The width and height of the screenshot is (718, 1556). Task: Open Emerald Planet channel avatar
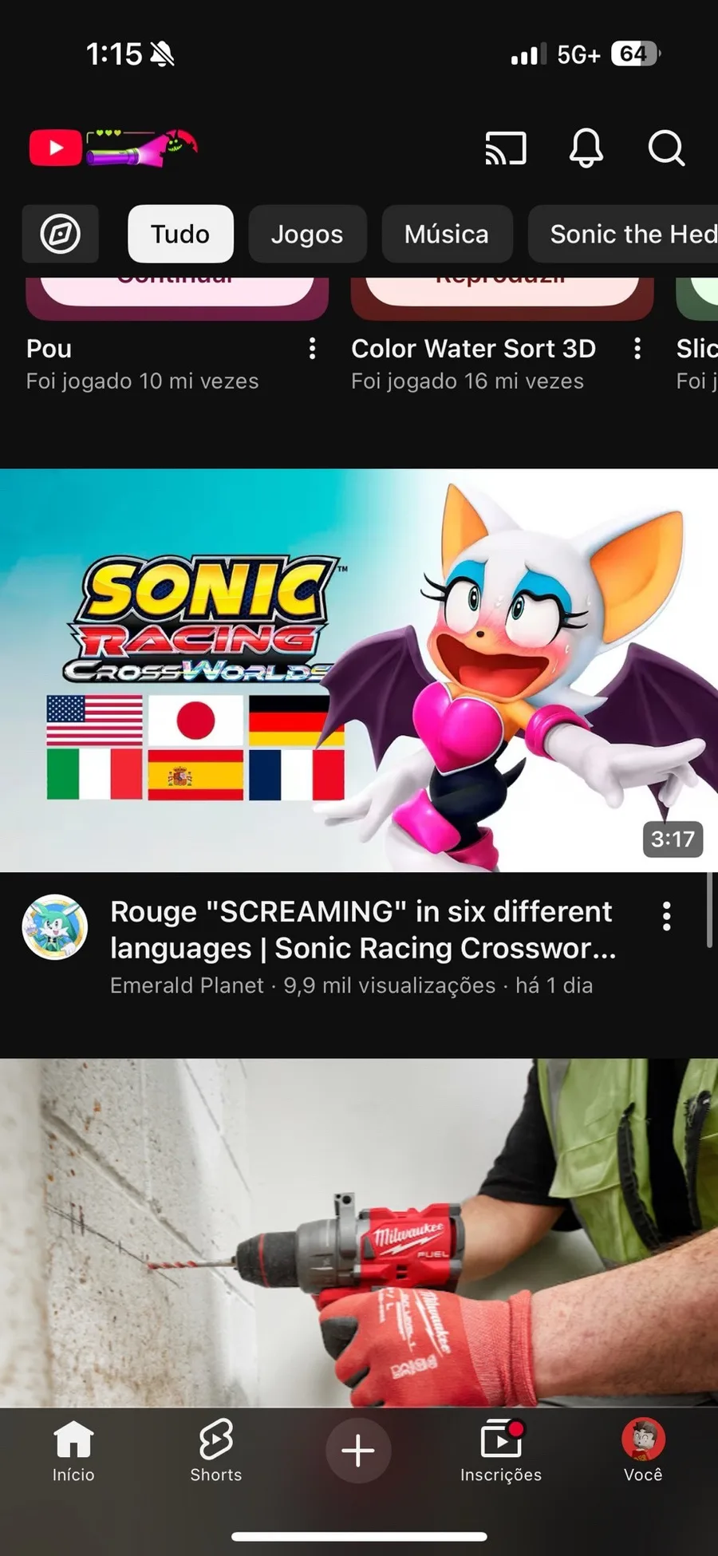(54, 926)
